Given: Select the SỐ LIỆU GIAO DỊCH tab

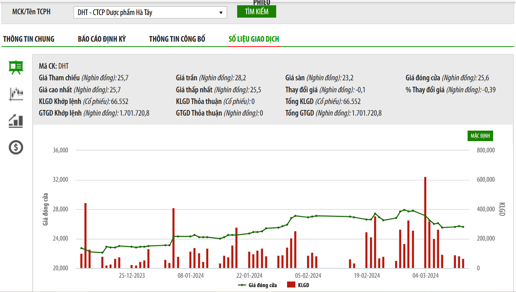Looking at the screenshot, I should [254, 39].
